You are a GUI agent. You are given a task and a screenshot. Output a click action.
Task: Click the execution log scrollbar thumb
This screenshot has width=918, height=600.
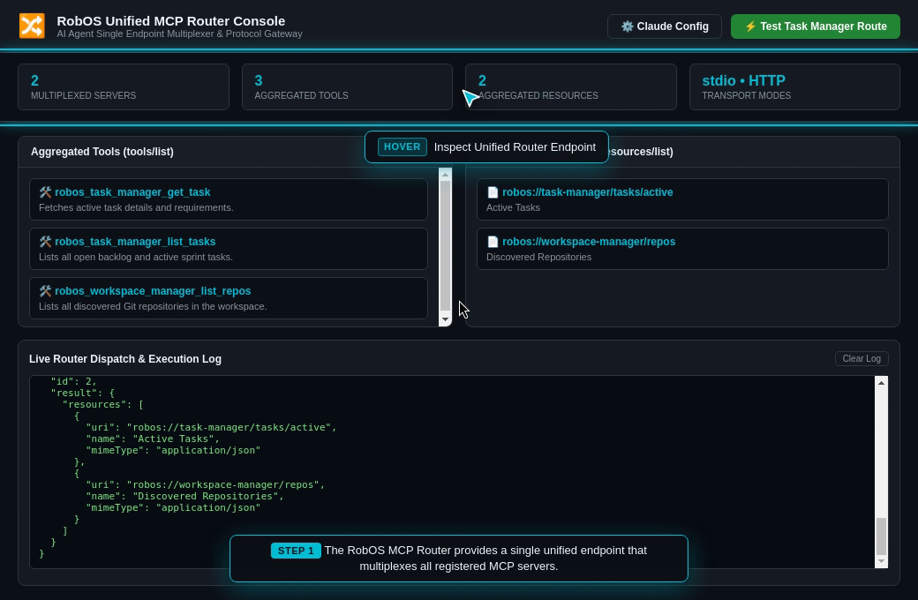point(881,536)
